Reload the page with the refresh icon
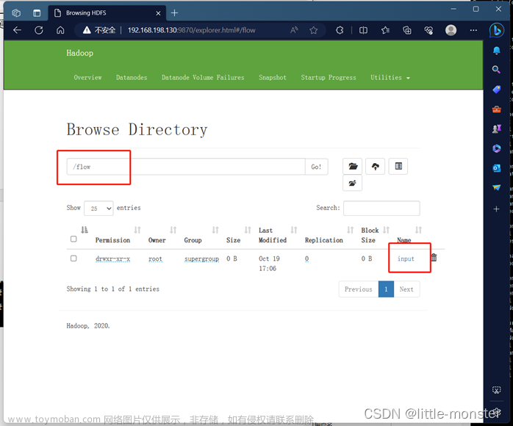The height and width of the screenshot is (426, 513). [39, 30]
